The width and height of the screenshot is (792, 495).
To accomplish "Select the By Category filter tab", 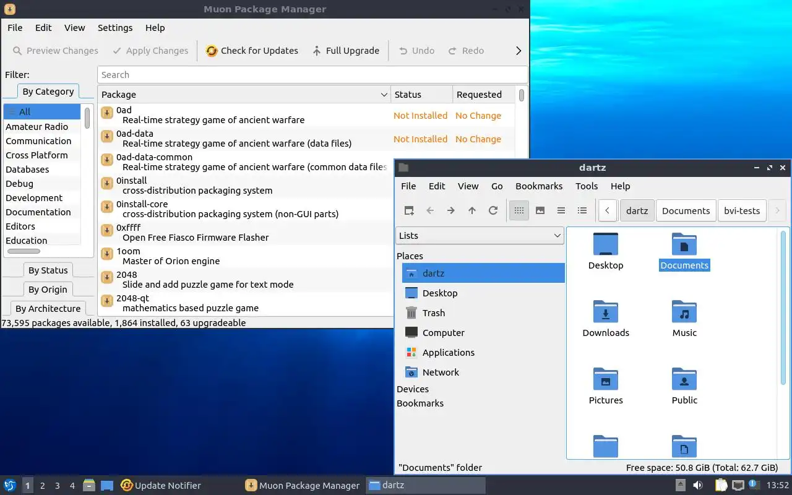I will point(48,92).
